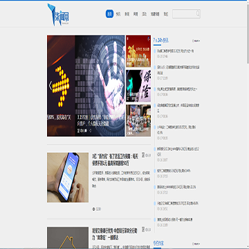249x249 pixels.
Task: Click calendar icon beside the phone article date
Action: pyautogui.click(x=143, y=155)
